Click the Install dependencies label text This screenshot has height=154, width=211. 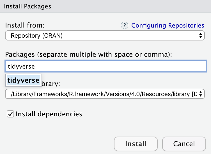49,114
